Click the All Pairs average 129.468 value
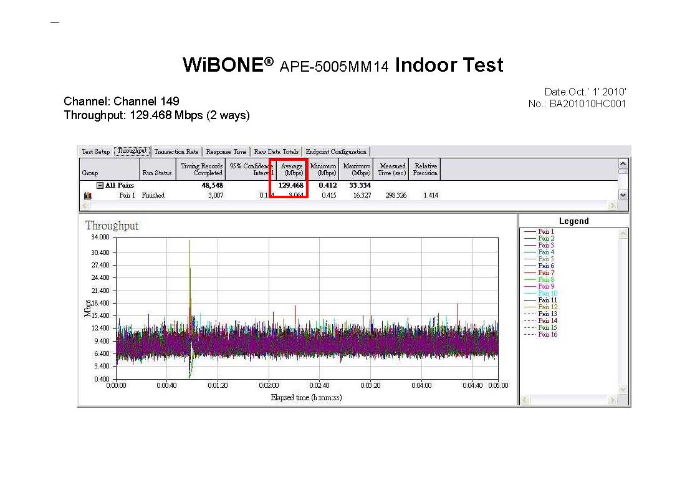This screenshot has height=495, width=700. (291, 185)
